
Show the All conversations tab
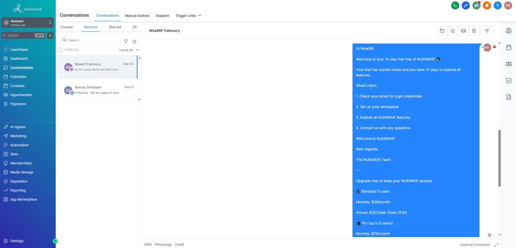(x=135, y=27)
